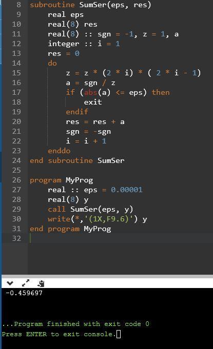
Task: Expand console to fullscreen with arrows icon
Action: 26,283
